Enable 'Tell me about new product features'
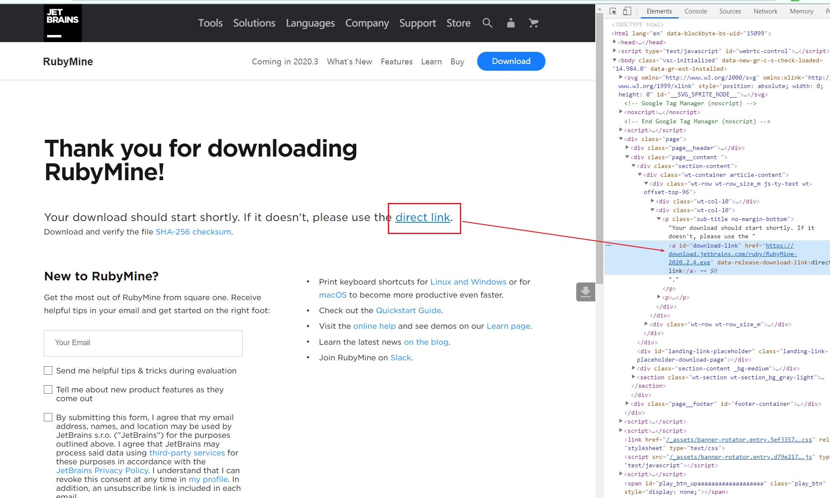The width and height of the screenshot is (830, 498). coord(48,389)
